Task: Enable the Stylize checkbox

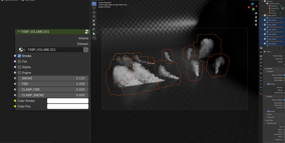Action: (20, 67)
